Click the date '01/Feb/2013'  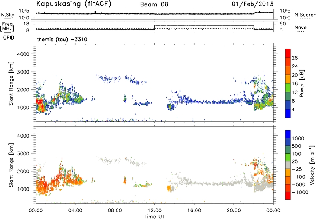[252, 4]
